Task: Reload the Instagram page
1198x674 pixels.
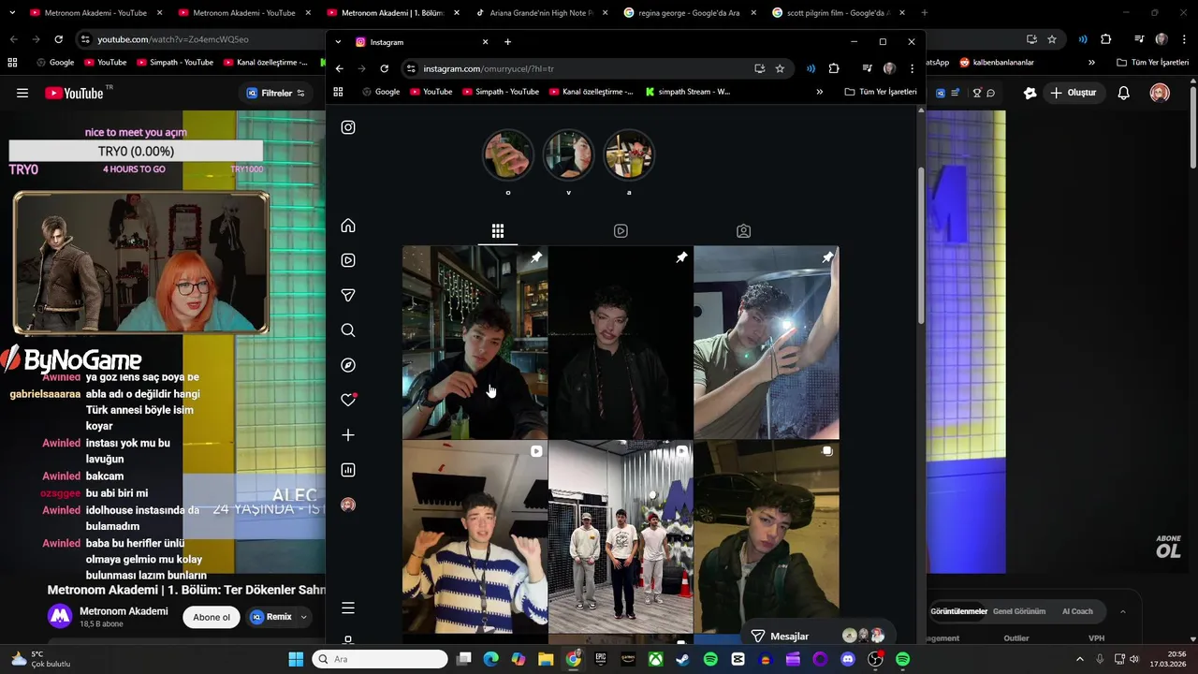Action: pos(384,68)
